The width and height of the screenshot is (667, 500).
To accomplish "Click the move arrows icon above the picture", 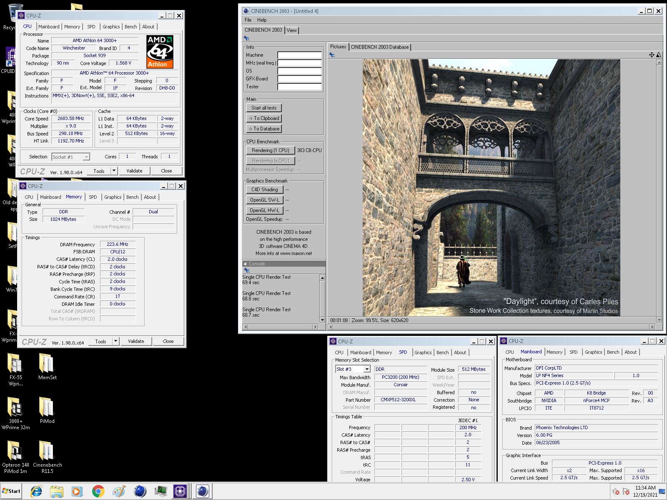I will click(x=652, y=55).
